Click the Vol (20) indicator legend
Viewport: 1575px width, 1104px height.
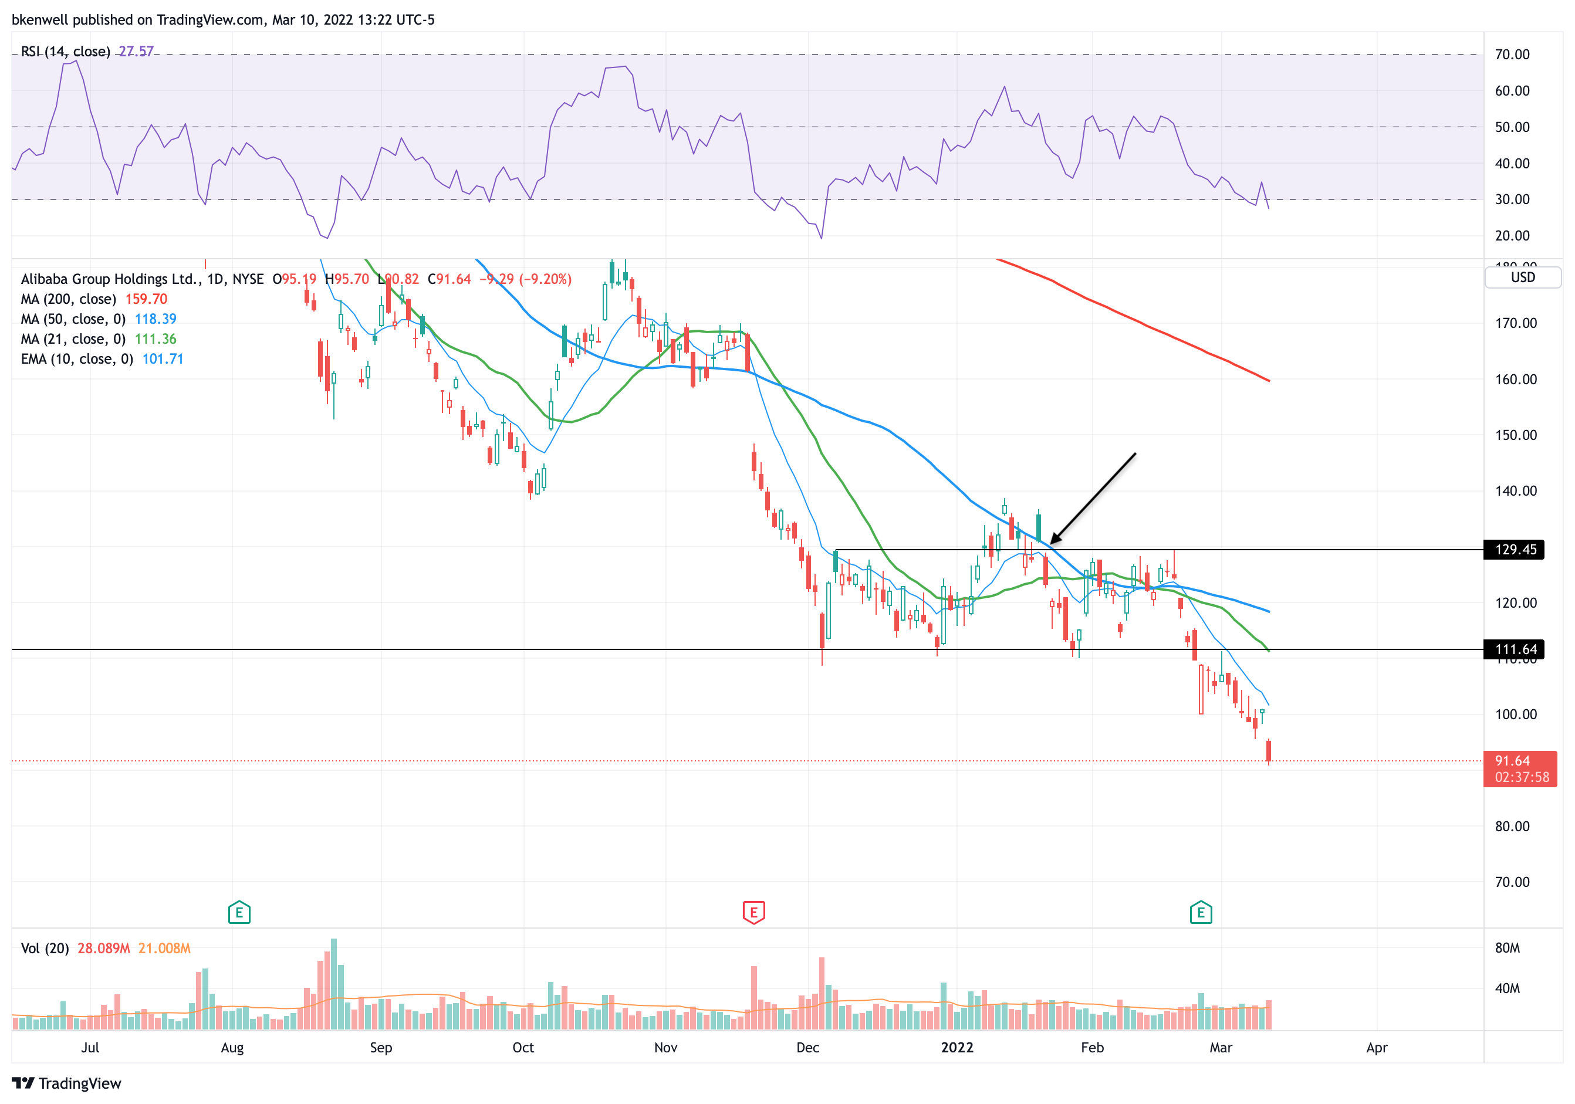pyautogui.click(x=45, y=949)
